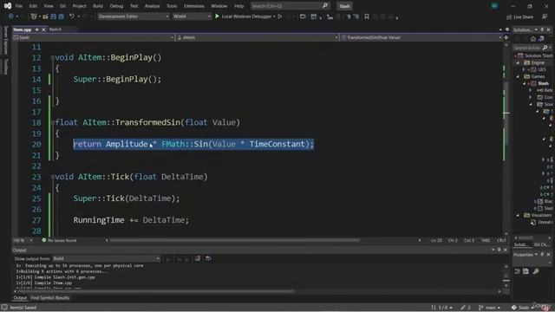
Task: Collapse the BeginPlay function block
Action: pyautogui.click(x=52, y=58)
